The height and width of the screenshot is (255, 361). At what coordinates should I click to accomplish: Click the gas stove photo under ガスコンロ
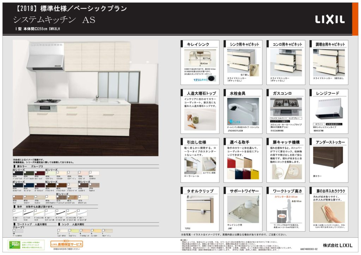click(286, 107)
